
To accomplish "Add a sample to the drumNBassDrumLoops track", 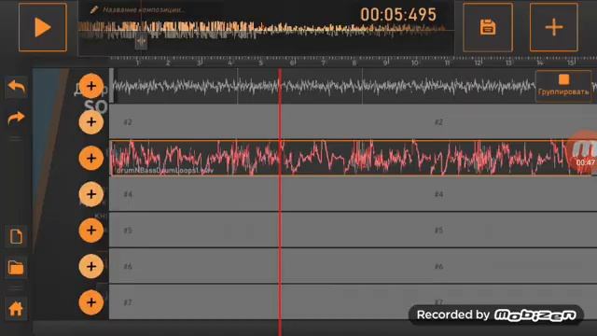I will tap(91, 158).
